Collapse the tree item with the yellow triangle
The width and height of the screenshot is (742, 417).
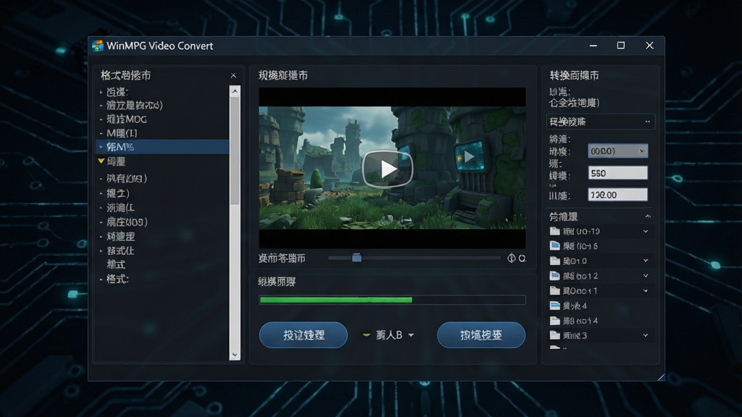(x=101, y=161)
